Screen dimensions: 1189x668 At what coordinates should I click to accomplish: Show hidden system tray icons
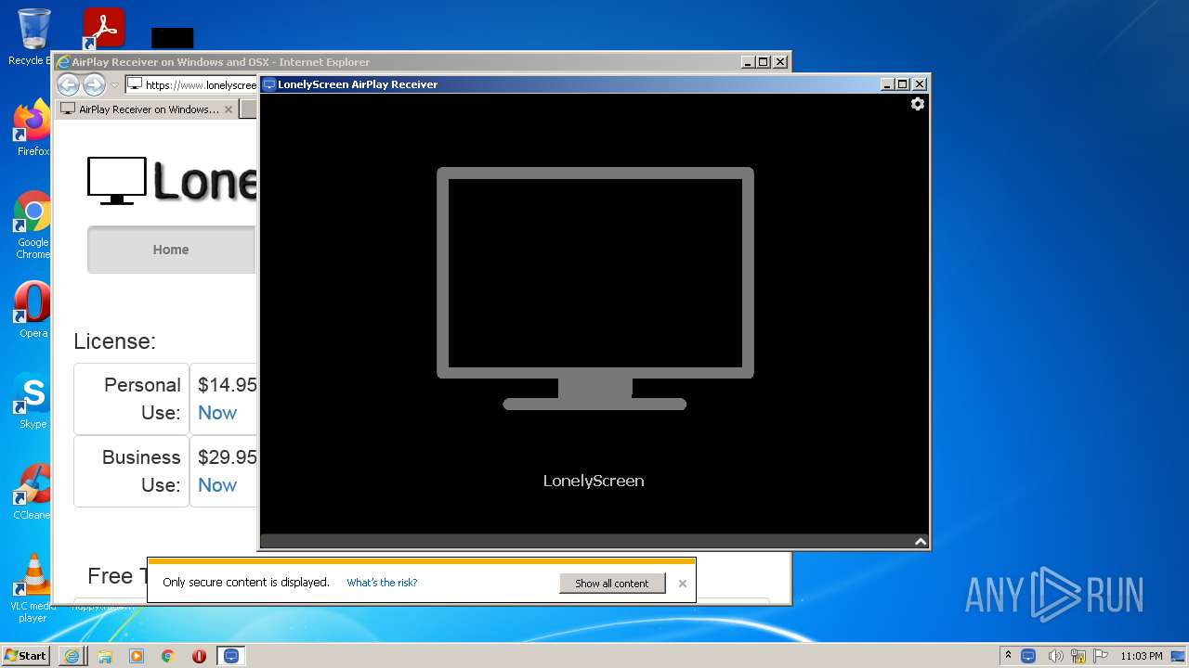click(x=1008, y=656)
